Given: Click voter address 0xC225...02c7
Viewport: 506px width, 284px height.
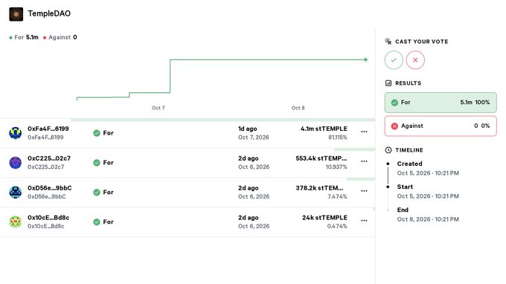Looking at the screenshot, I should (x=49, y=158).
